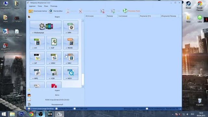Sort by State (Состояние) column header
Viewport: 208px width, 117px height.
point(128,16)
